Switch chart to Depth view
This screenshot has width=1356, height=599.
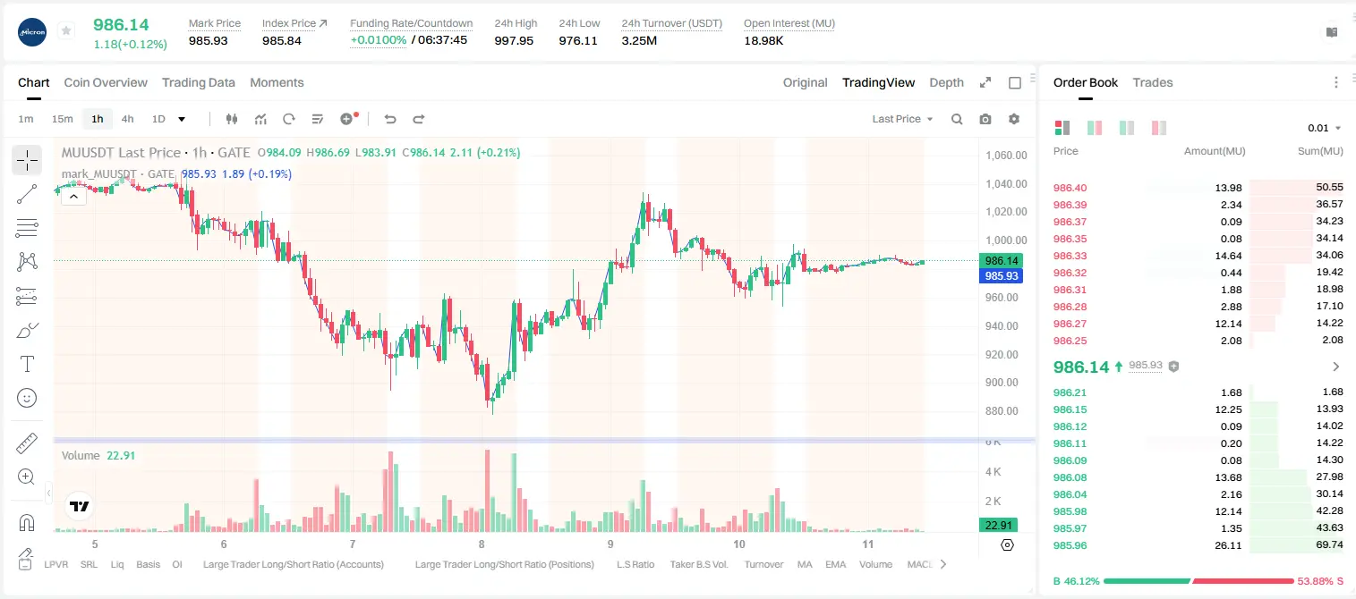[x=946, y=82]
